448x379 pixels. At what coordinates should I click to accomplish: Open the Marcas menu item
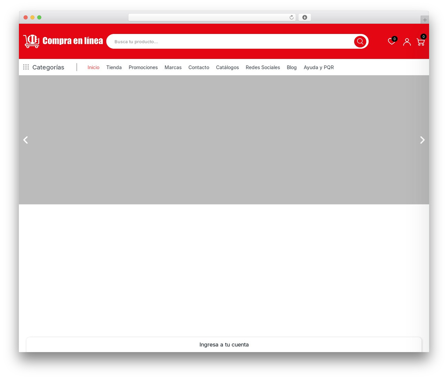[x=173, y=67]
